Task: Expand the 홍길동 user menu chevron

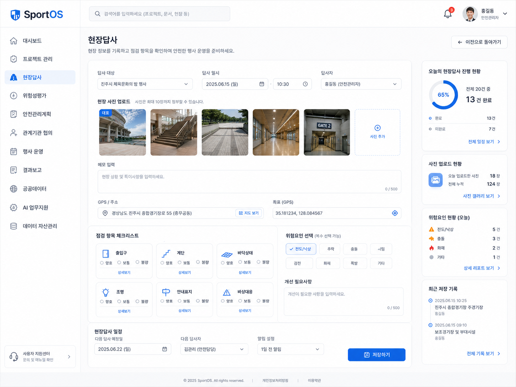Action: pyautogui.click(x=505, y=14)
